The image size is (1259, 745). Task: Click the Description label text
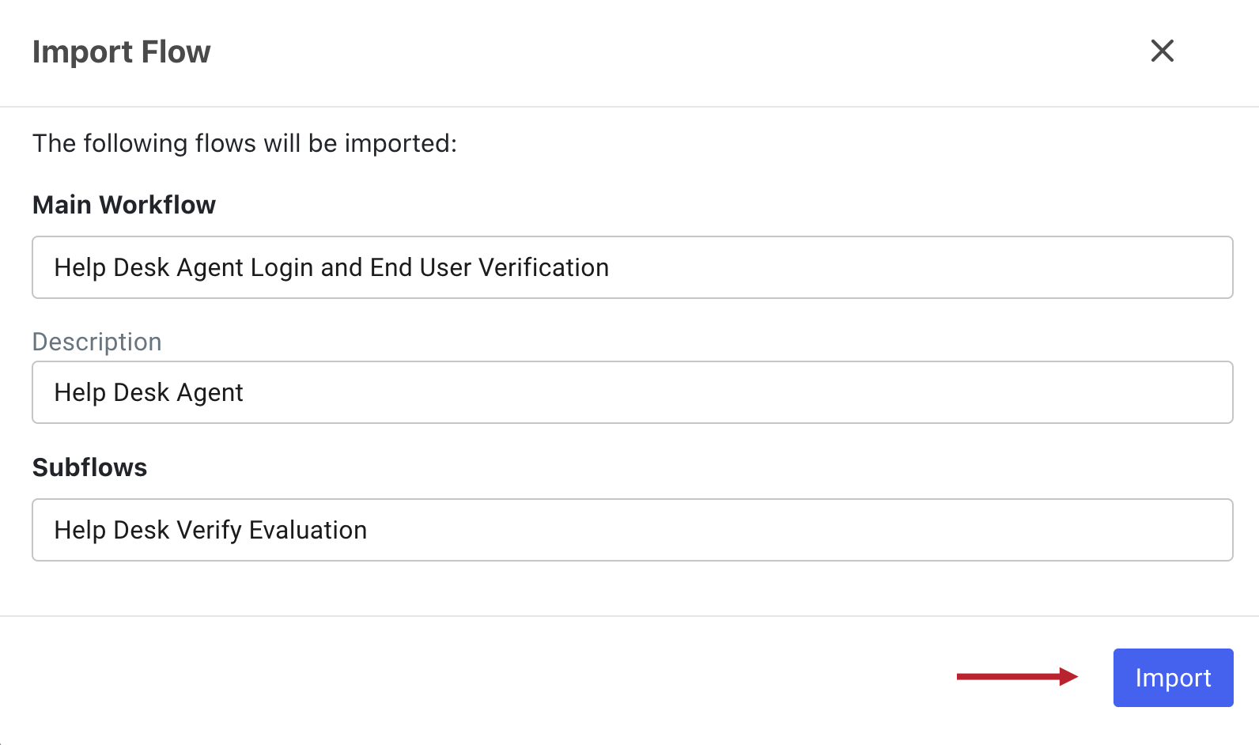point(96,342)
